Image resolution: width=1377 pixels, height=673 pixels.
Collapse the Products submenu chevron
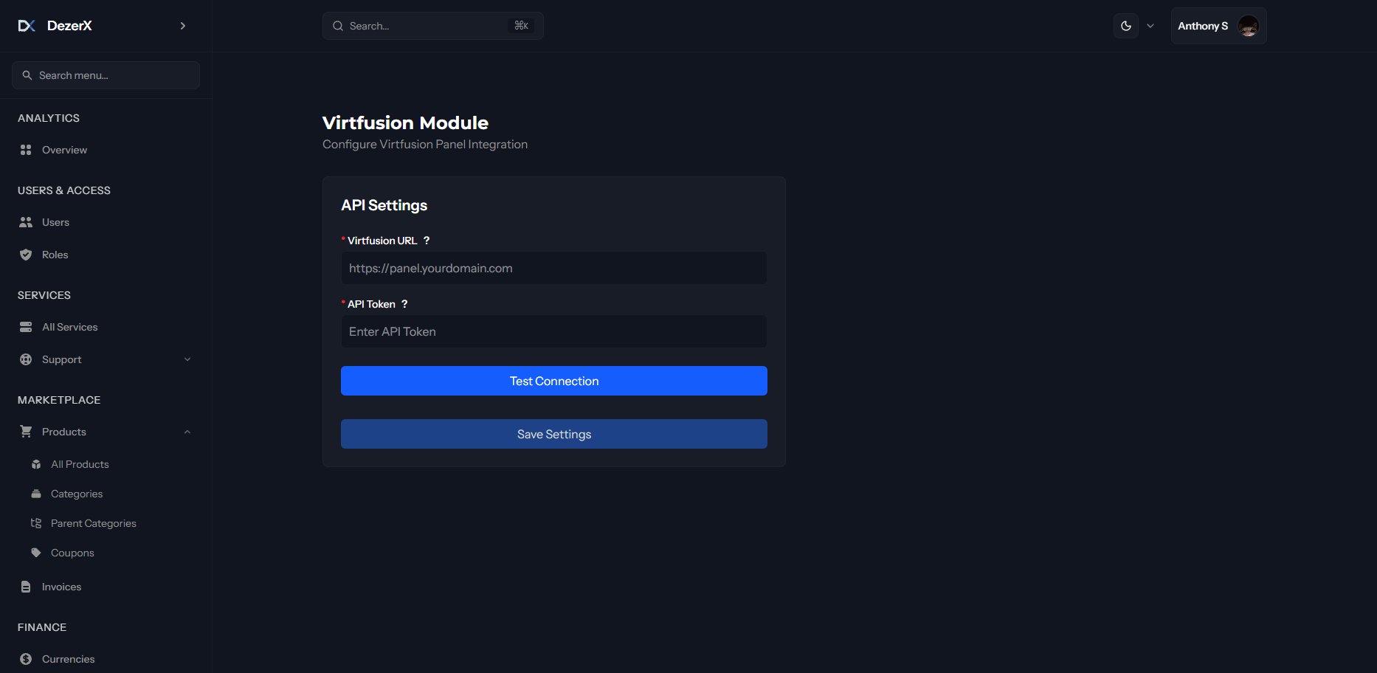[187, 432]
